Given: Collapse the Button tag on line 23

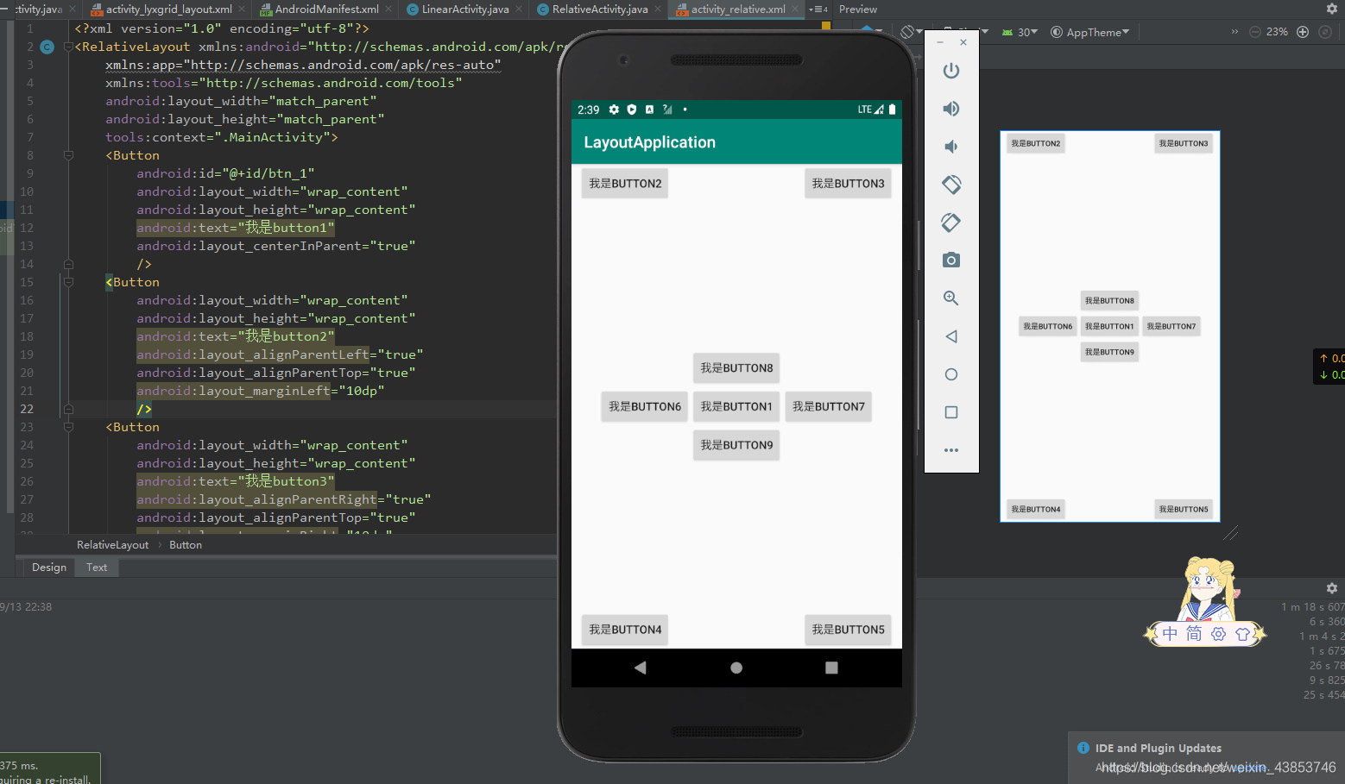Looking at the screenshot, I should click(68, 427).
